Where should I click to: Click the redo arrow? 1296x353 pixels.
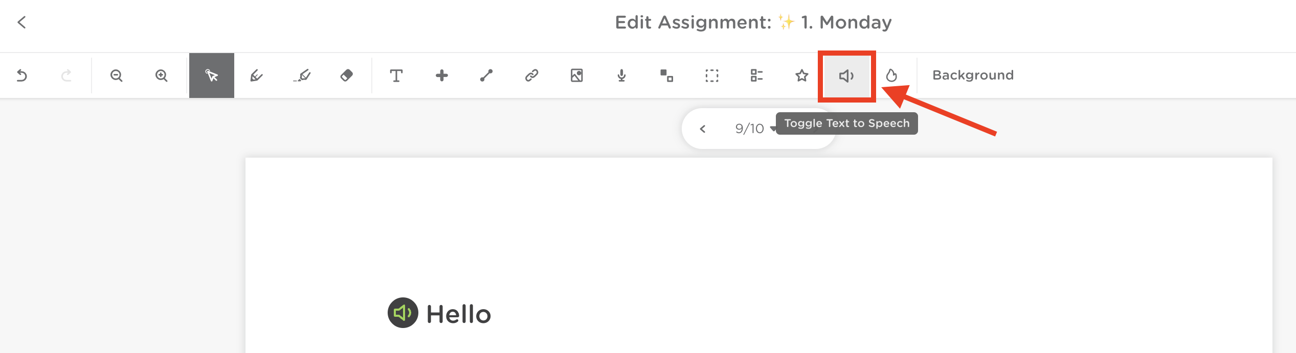point(66,76)
